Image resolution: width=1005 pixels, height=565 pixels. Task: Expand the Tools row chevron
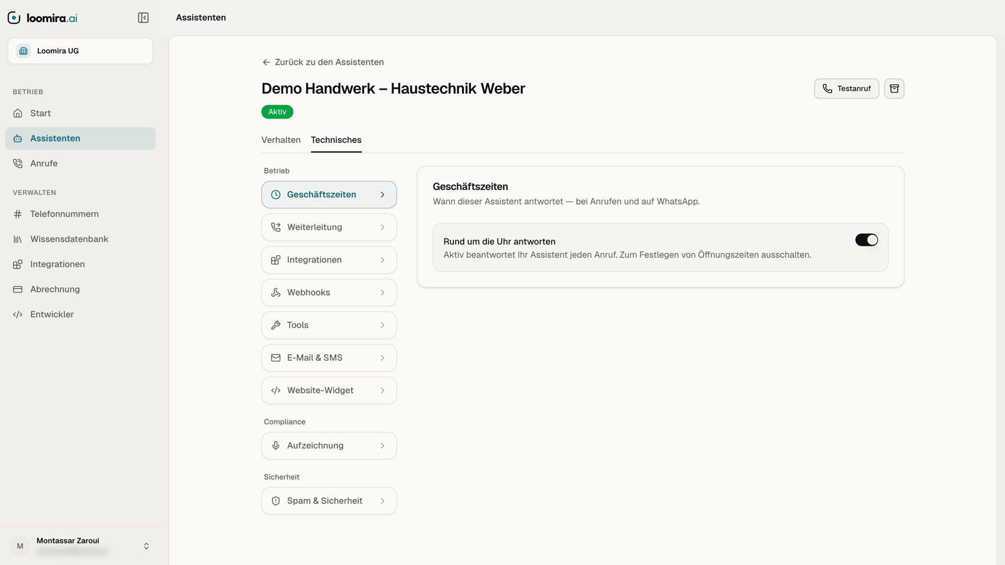[383, 325]
